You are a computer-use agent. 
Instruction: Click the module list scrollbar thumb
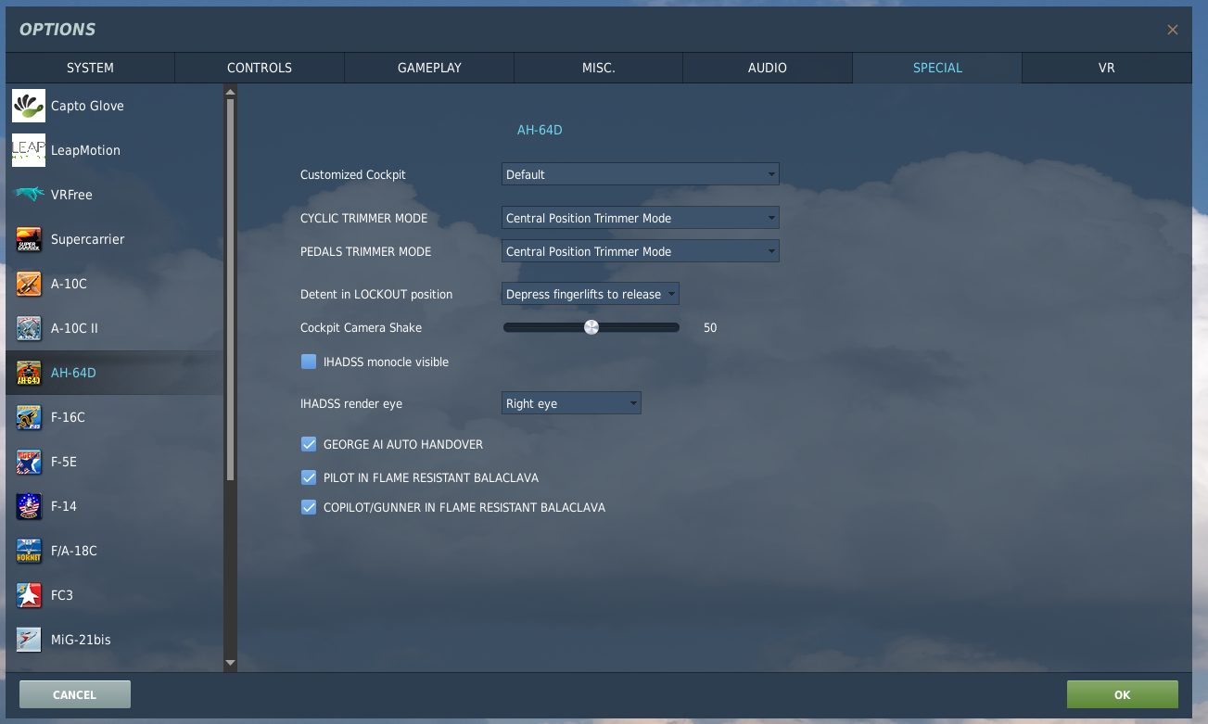pyautogui.click(x=230, y=288)
